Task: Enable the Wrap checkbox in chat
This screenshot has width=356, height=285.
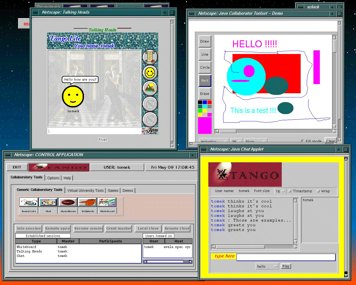Action: [318, 191]
